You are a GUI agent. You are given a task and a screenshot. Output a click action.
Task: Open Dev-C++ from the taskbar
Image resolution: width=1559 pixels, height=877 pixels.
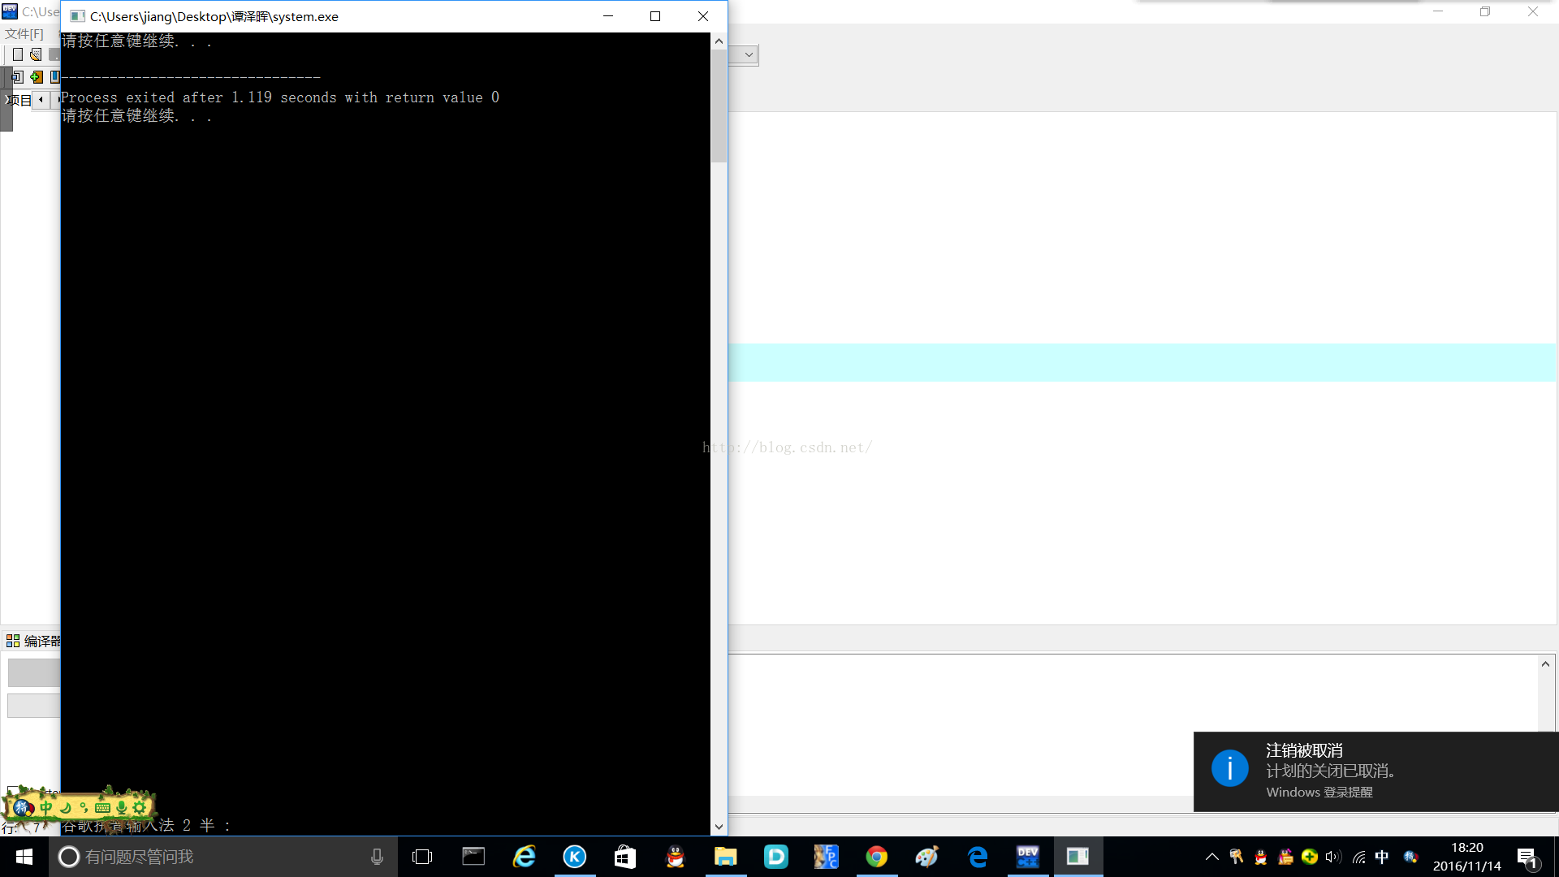(x=1027, y=857)
